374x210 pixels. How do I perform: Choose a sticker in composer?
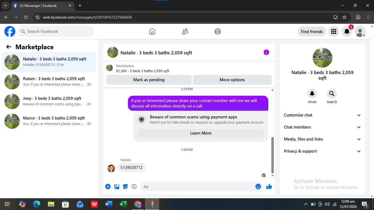(x=125, y=186)
